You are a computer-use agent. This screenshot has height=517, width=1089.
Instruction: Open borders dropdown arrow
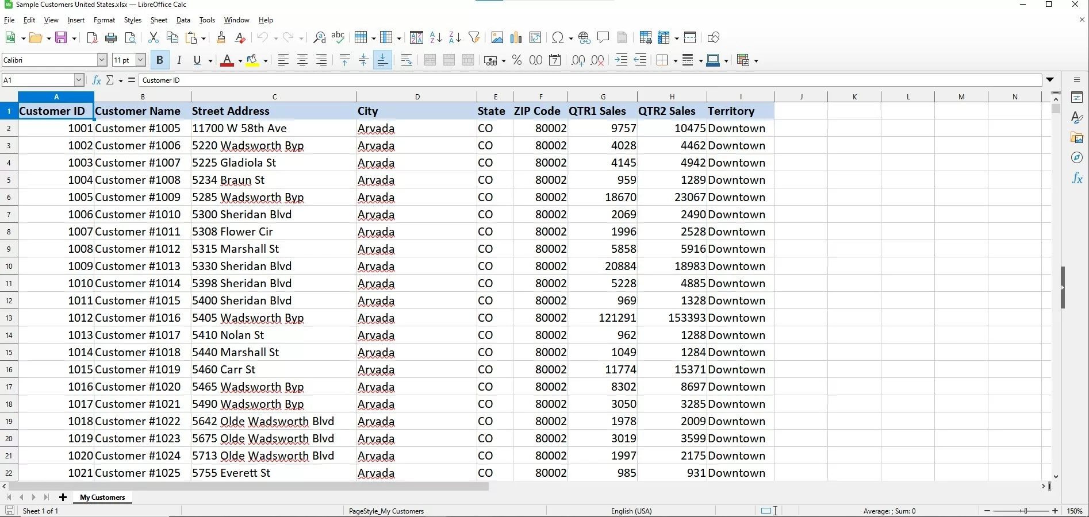click(x=675, y=61)
